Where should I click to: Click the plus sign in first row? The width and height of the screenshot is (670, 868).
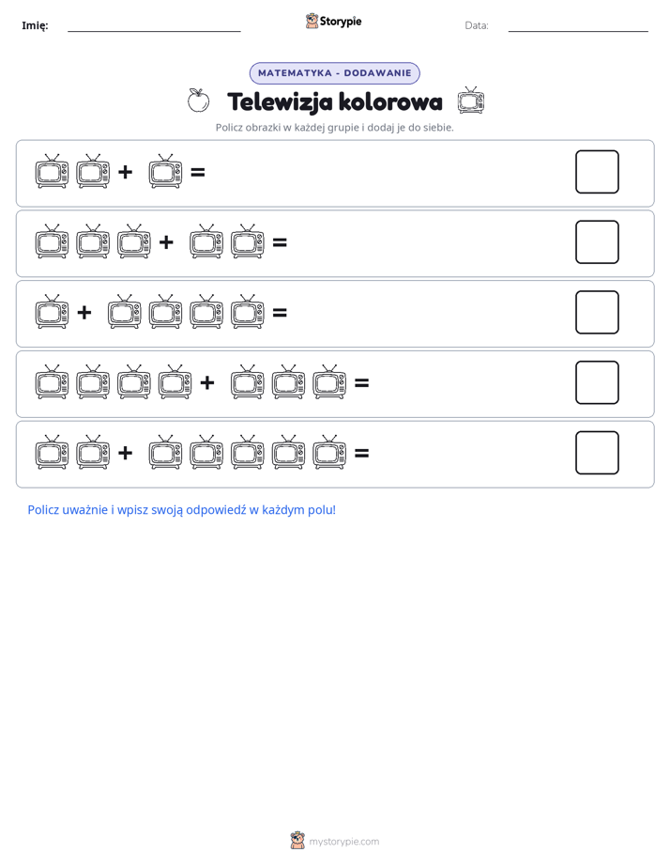tap(126, 172)
